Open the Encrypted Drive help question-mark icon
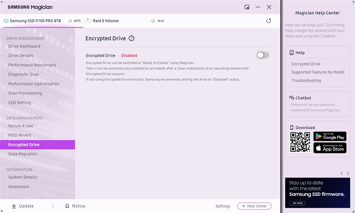Image resolution: width=355 pixels, height=213 pixels. pos(131,38)
